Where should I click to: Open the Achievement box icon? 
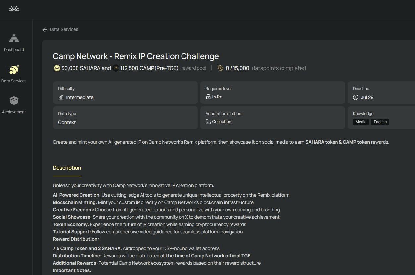coord(14,101)
